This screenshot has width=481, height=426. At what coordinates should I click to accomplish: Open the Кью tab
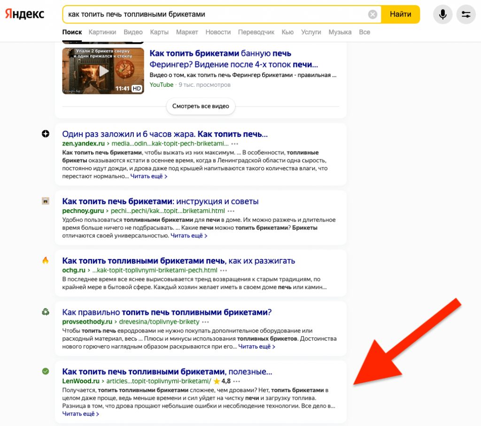point(287,32)
